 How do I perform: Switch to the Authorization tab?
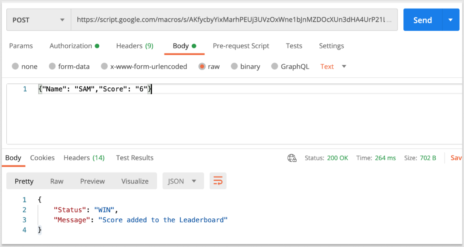[x=74, y=46]
